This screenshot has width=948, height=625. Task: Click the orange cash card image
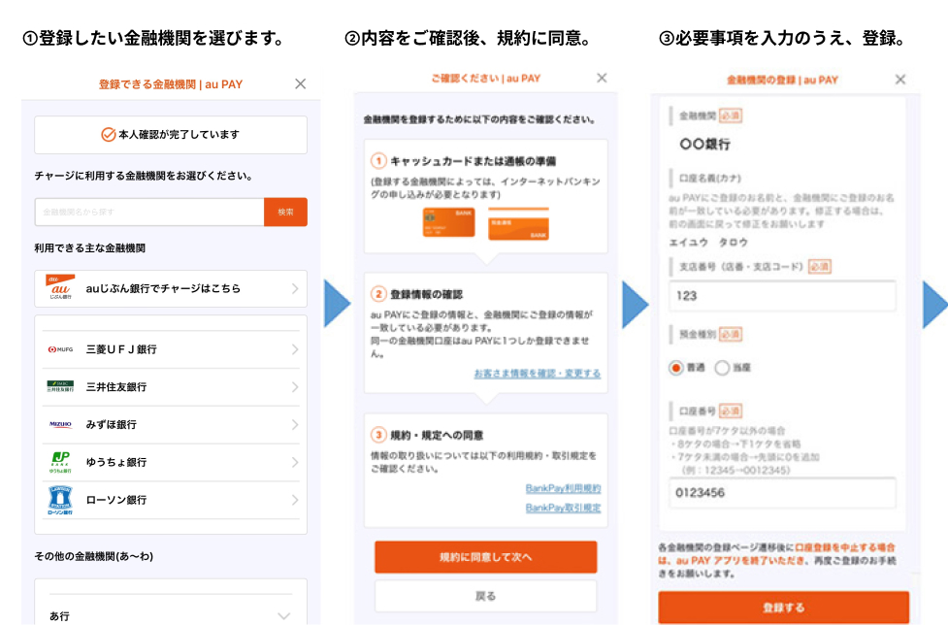tap(448, 222)
